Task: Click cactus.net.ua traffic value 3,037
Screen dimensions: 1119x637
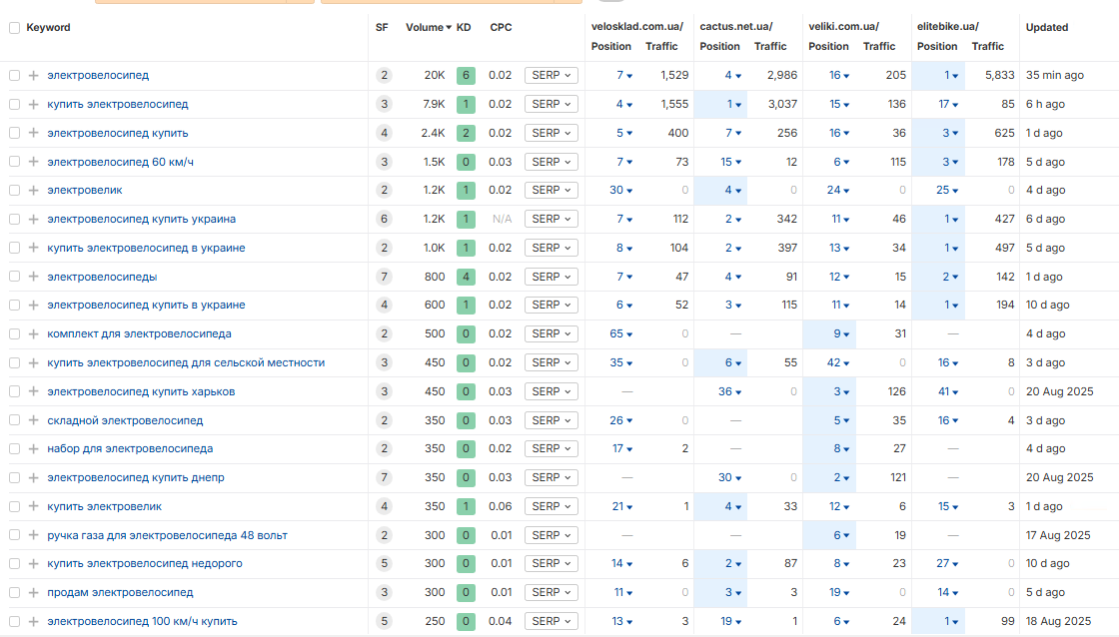Action: tap(782, 104)
